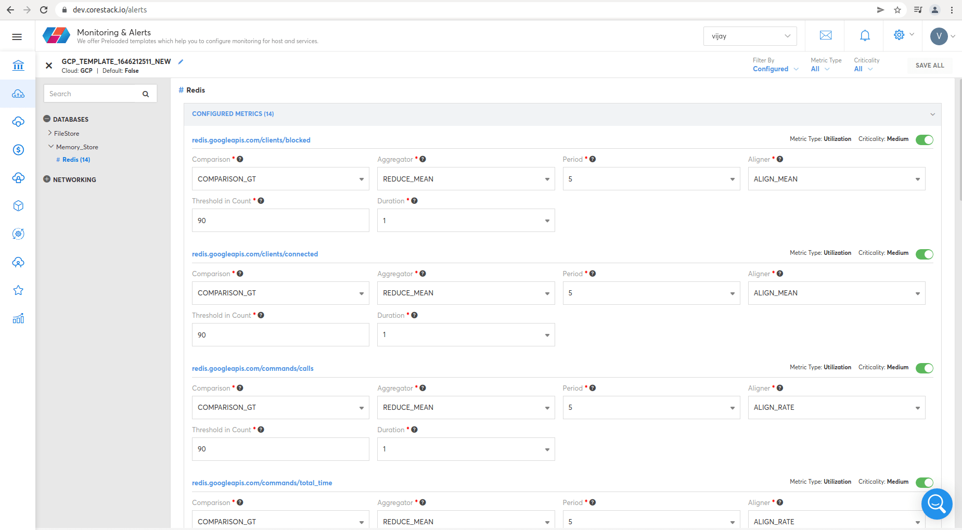Toggle off the clients/connected metric
The width and height of the screenshot is (962, 530).
click(925, 254)
